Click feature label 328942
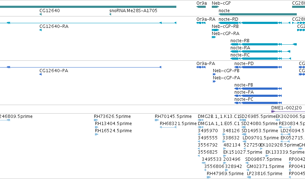The width and height of the screenshot is (305, 179). pos(233,167)
